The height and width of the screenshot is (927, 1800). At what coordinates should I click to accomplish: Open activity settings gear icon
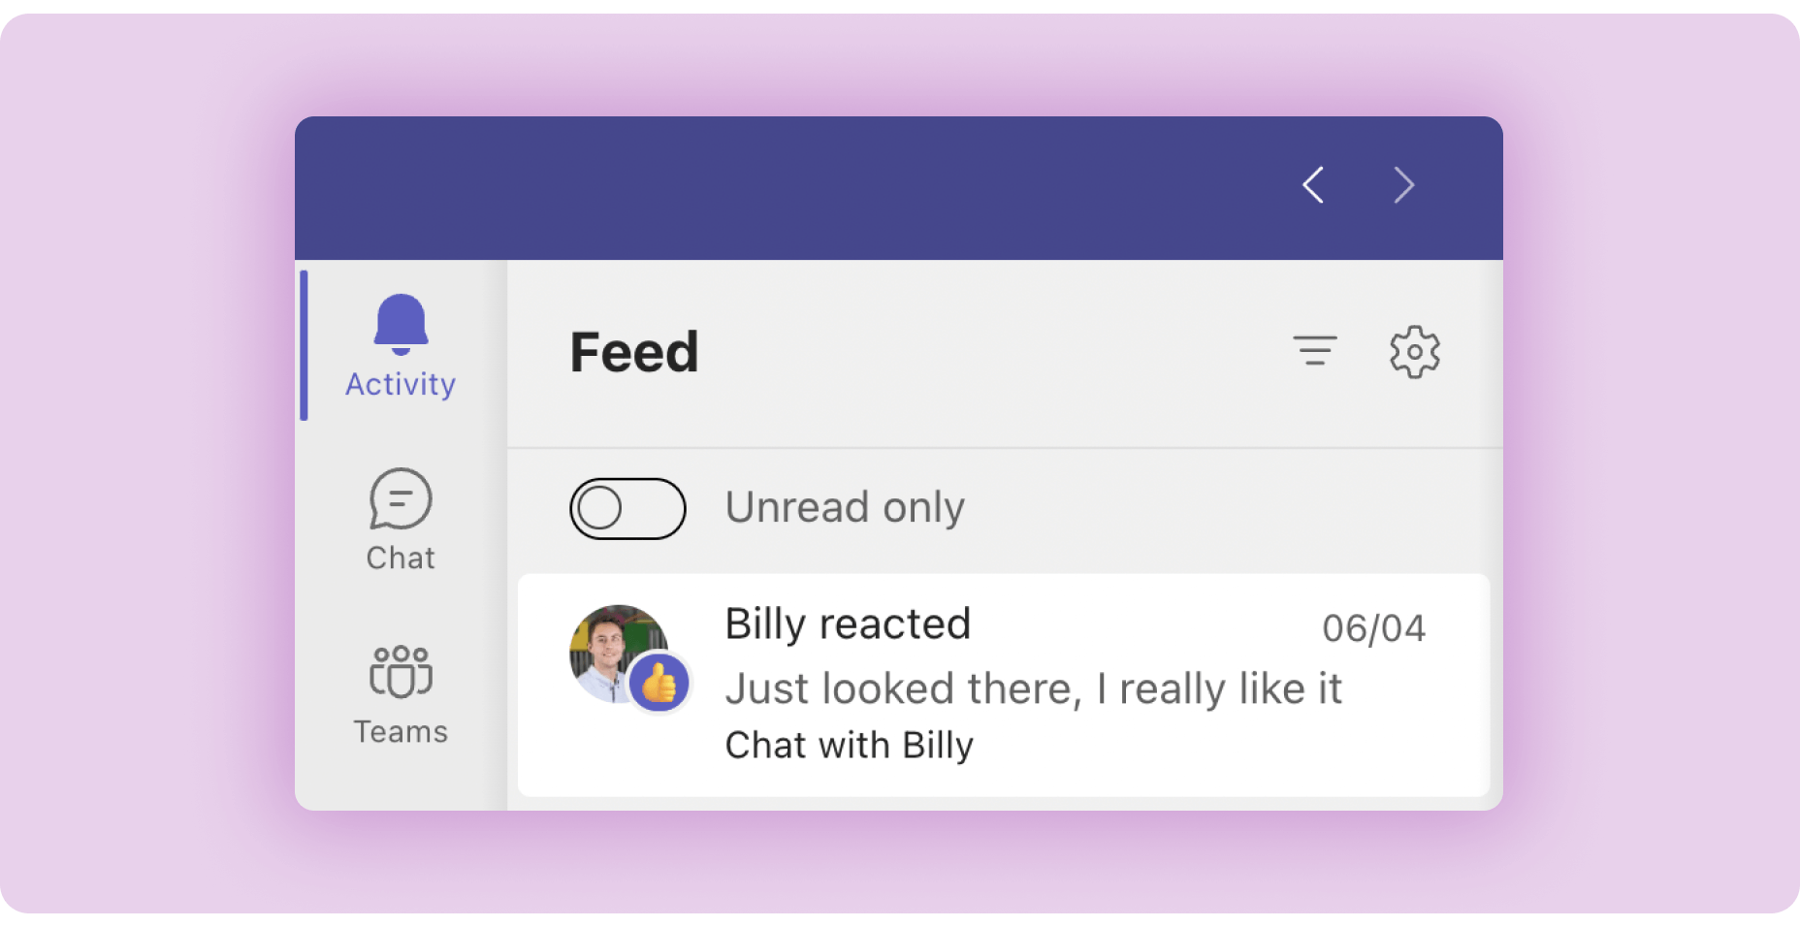(1415, 351)
